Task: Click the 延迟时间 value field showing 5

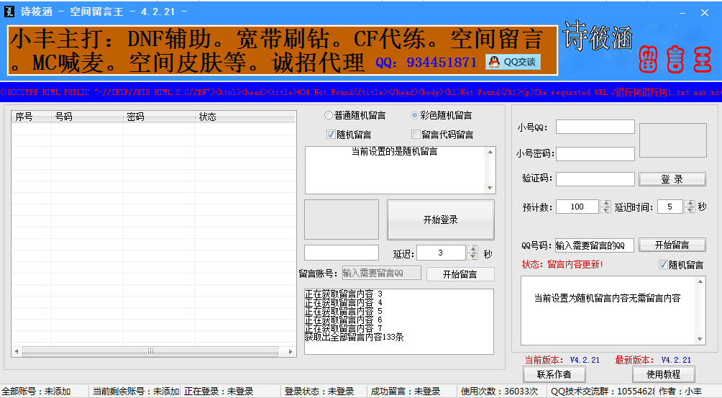Action: coord(670,207)
